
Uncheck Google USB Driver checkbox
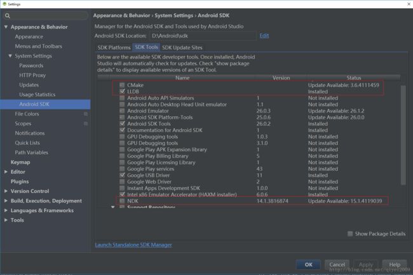pyautogui.click(x=122, y=175)
